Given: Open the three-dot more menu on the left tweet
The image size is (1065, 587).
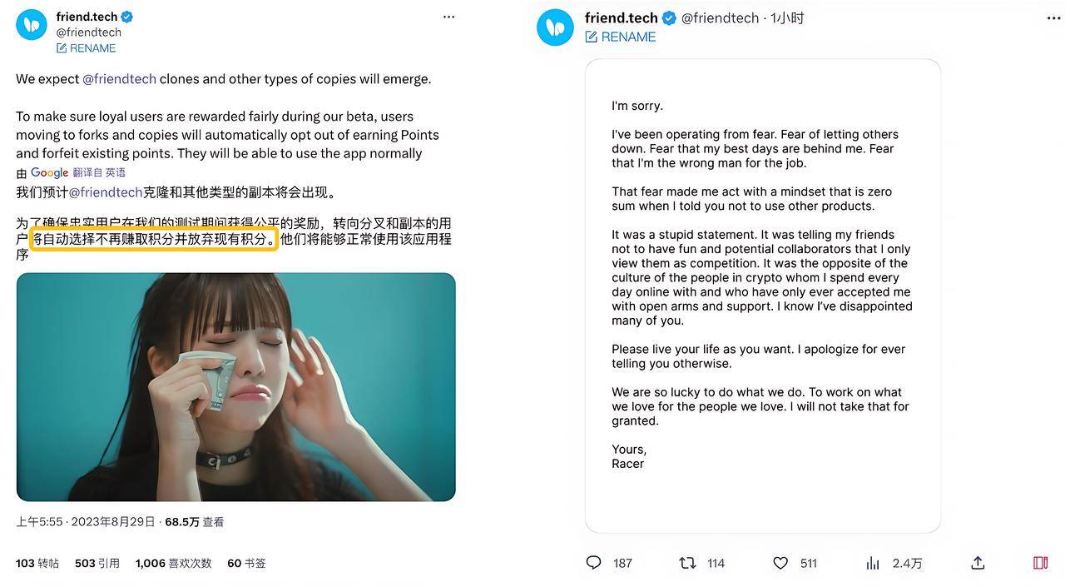Looking at the screenshot, I should (448, 17).
